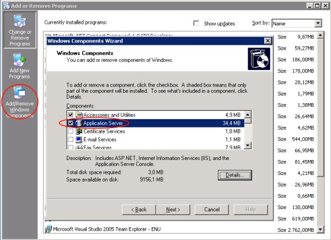Image resolution: width=331 pixels, height=240 pixels.
Task: Click Cancel in Windows Components Wizard
Action: (212, 210)
